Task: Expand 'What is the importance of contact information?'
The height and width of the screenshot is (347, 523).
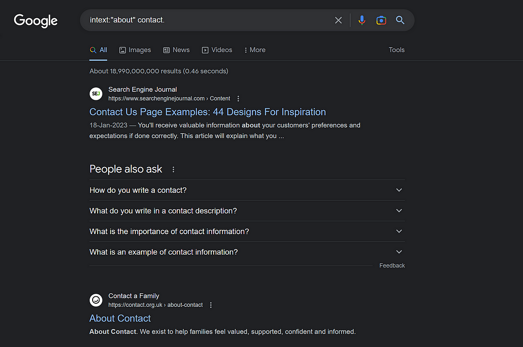Action: click(247, 232)
